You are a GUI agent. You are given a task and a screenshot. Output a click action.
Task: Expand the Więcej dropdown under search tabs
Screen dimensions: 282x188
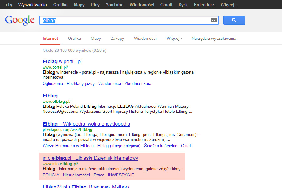coord(175,38)
